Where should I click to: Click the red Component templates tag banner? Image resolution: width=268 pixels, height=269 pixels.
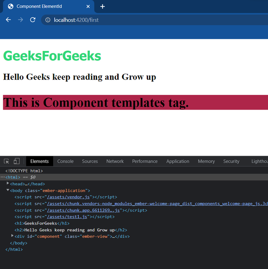[135, 102]
